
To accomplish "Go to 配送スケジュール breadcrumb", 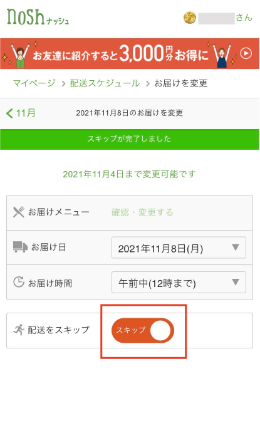I will [x=105, y=83].
